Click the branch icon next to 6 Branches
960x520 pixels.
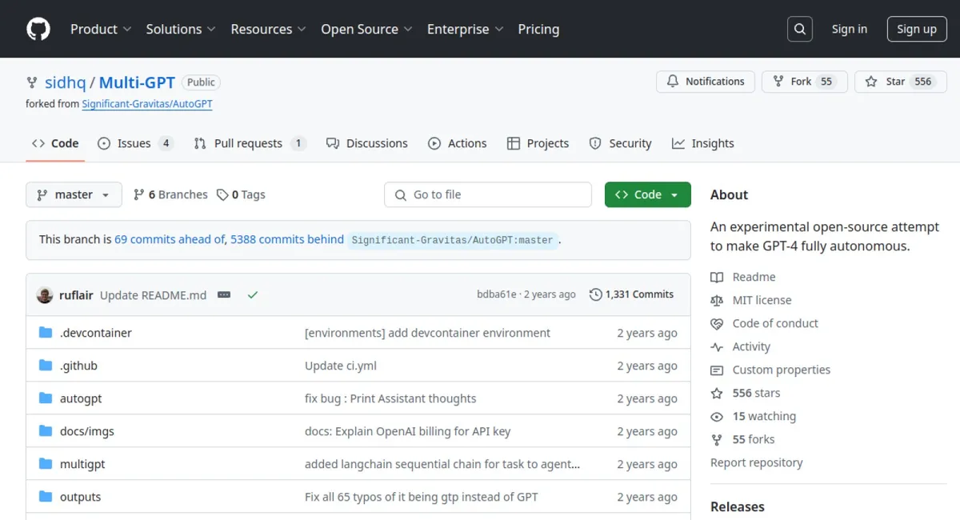[x=139, y=194]
